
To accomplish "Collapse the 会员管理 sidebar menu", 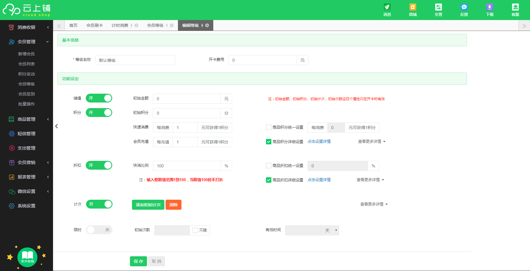I will [47, 42].
